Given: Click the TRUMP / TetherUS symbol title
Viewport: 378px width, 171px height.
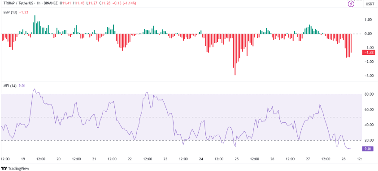Looking at the screenshot, I should click(18, 4).
